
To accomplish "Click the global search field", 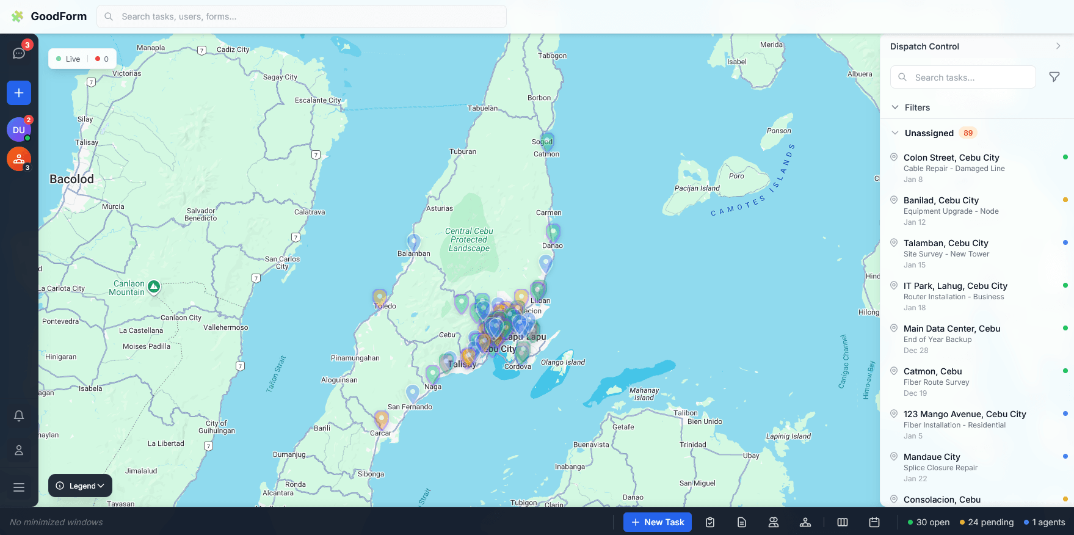I will coord(302,16).
